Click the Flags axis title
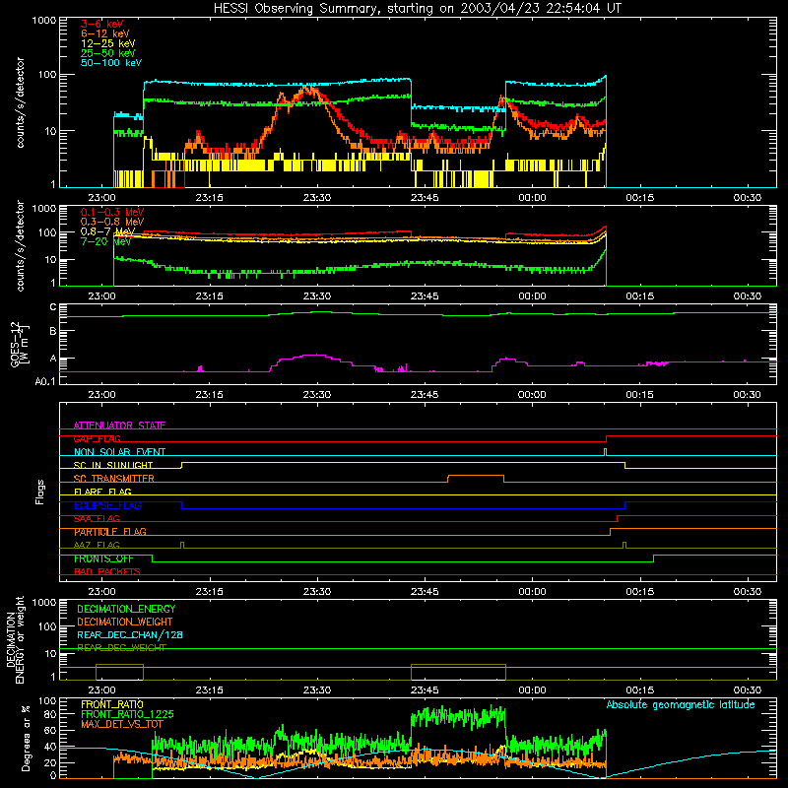Screen dimensions: 788x788 point(40,492)
